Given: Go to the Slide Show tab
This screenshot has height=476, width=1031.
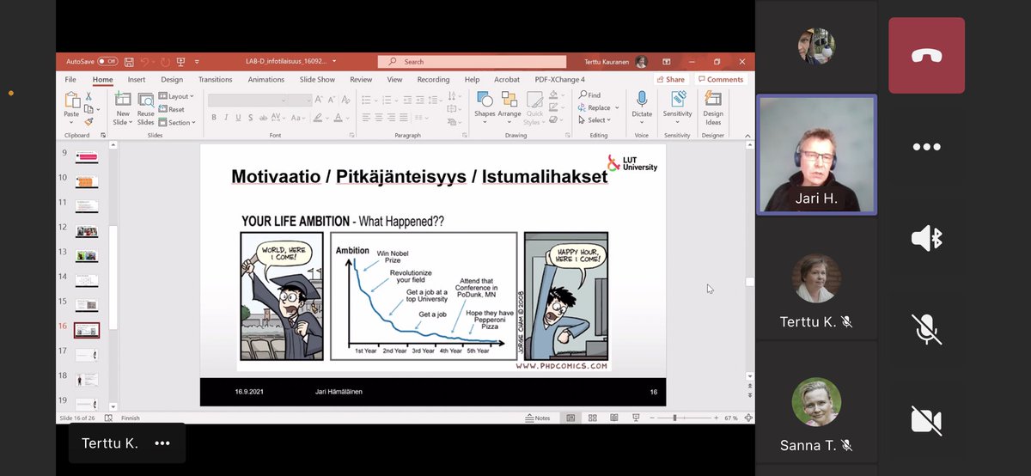Looking at the screenshot, I should click(x=317, y=80).
